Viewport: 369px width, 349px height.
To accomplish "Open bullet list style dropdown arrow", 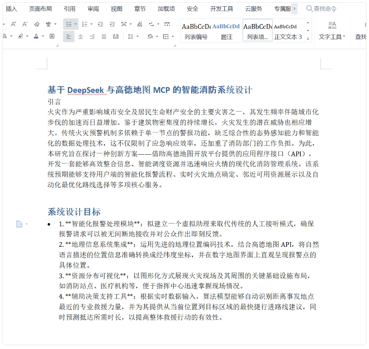I will tap(76, 24).
